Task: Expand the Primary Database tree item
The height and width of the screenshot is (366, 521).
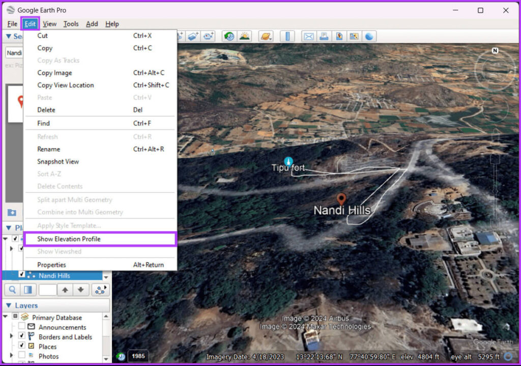Action: click(5, 316)
